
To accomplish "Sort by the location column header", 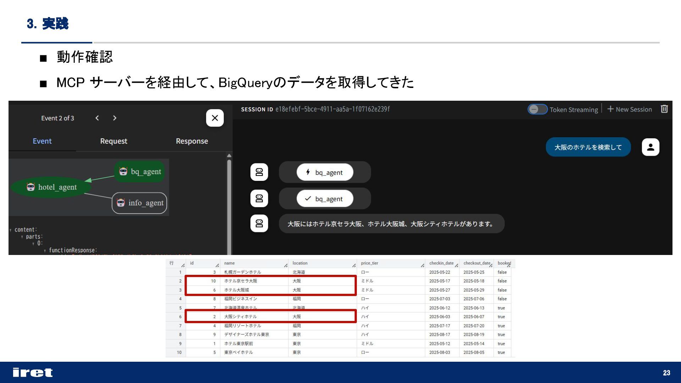I will pos(300,263).
